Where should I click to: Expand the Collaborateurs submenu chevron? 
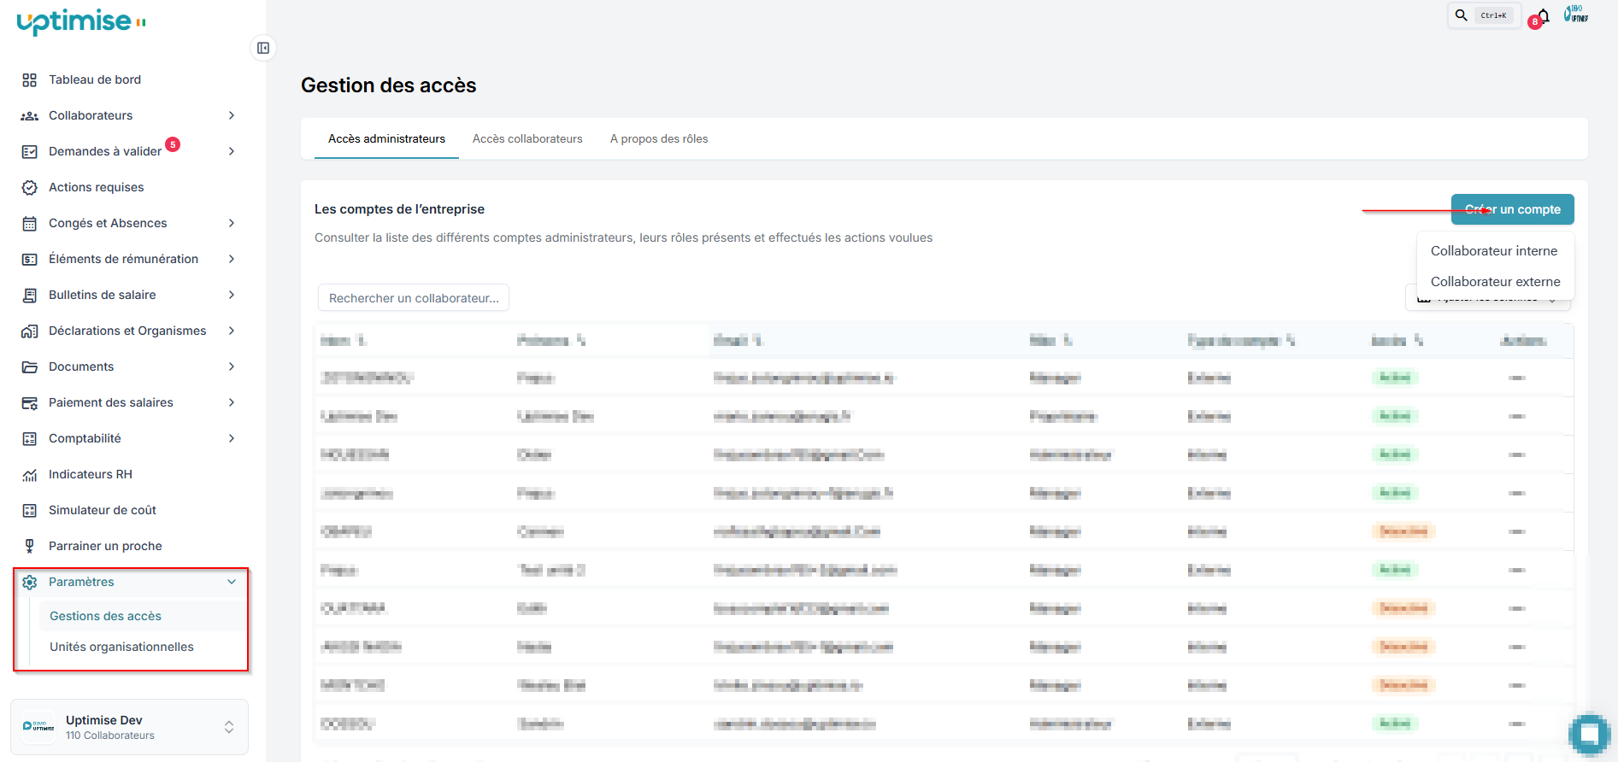[232, 115]
